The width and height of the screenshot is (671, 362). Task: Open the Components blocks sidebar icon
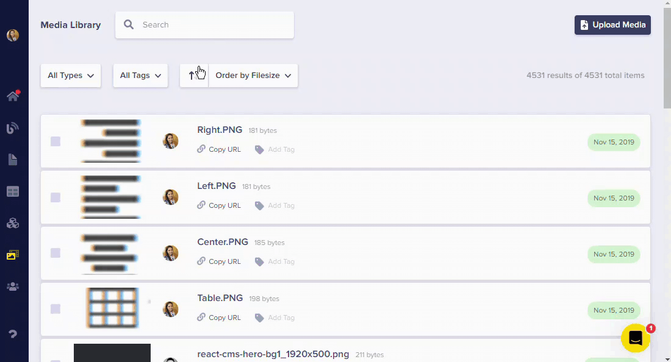[x=13, y=223]
